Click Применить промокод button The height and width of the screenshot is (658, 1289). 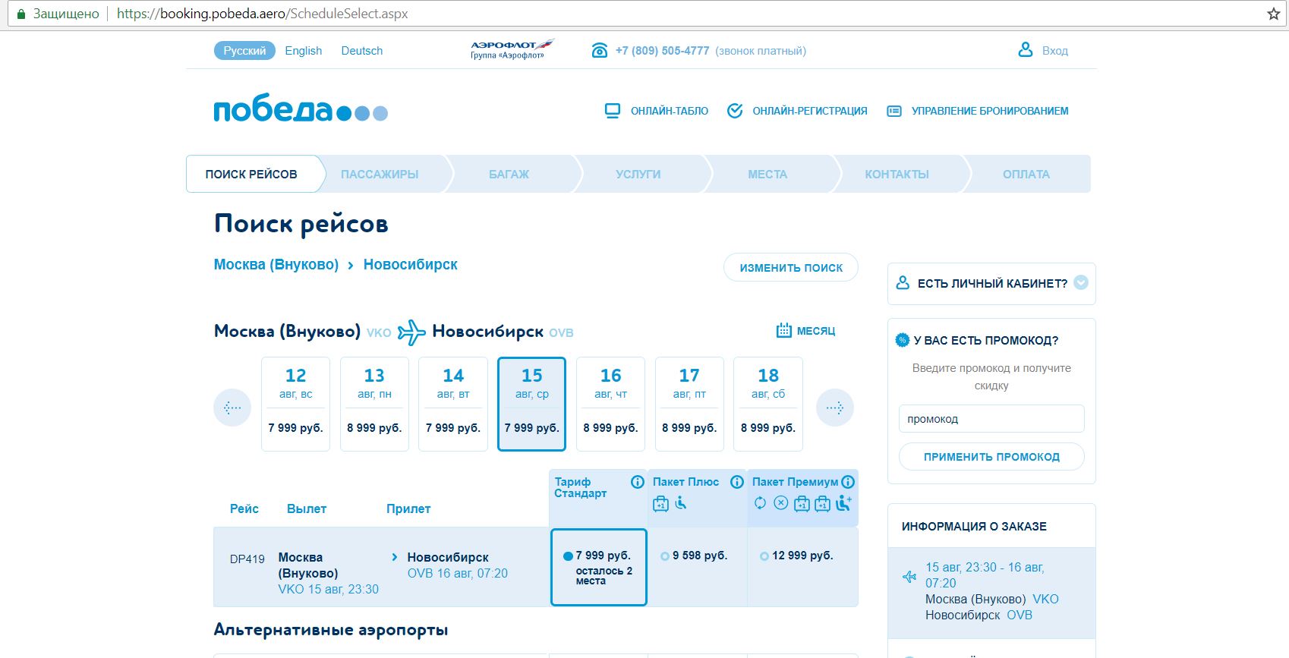click(991, 456)
